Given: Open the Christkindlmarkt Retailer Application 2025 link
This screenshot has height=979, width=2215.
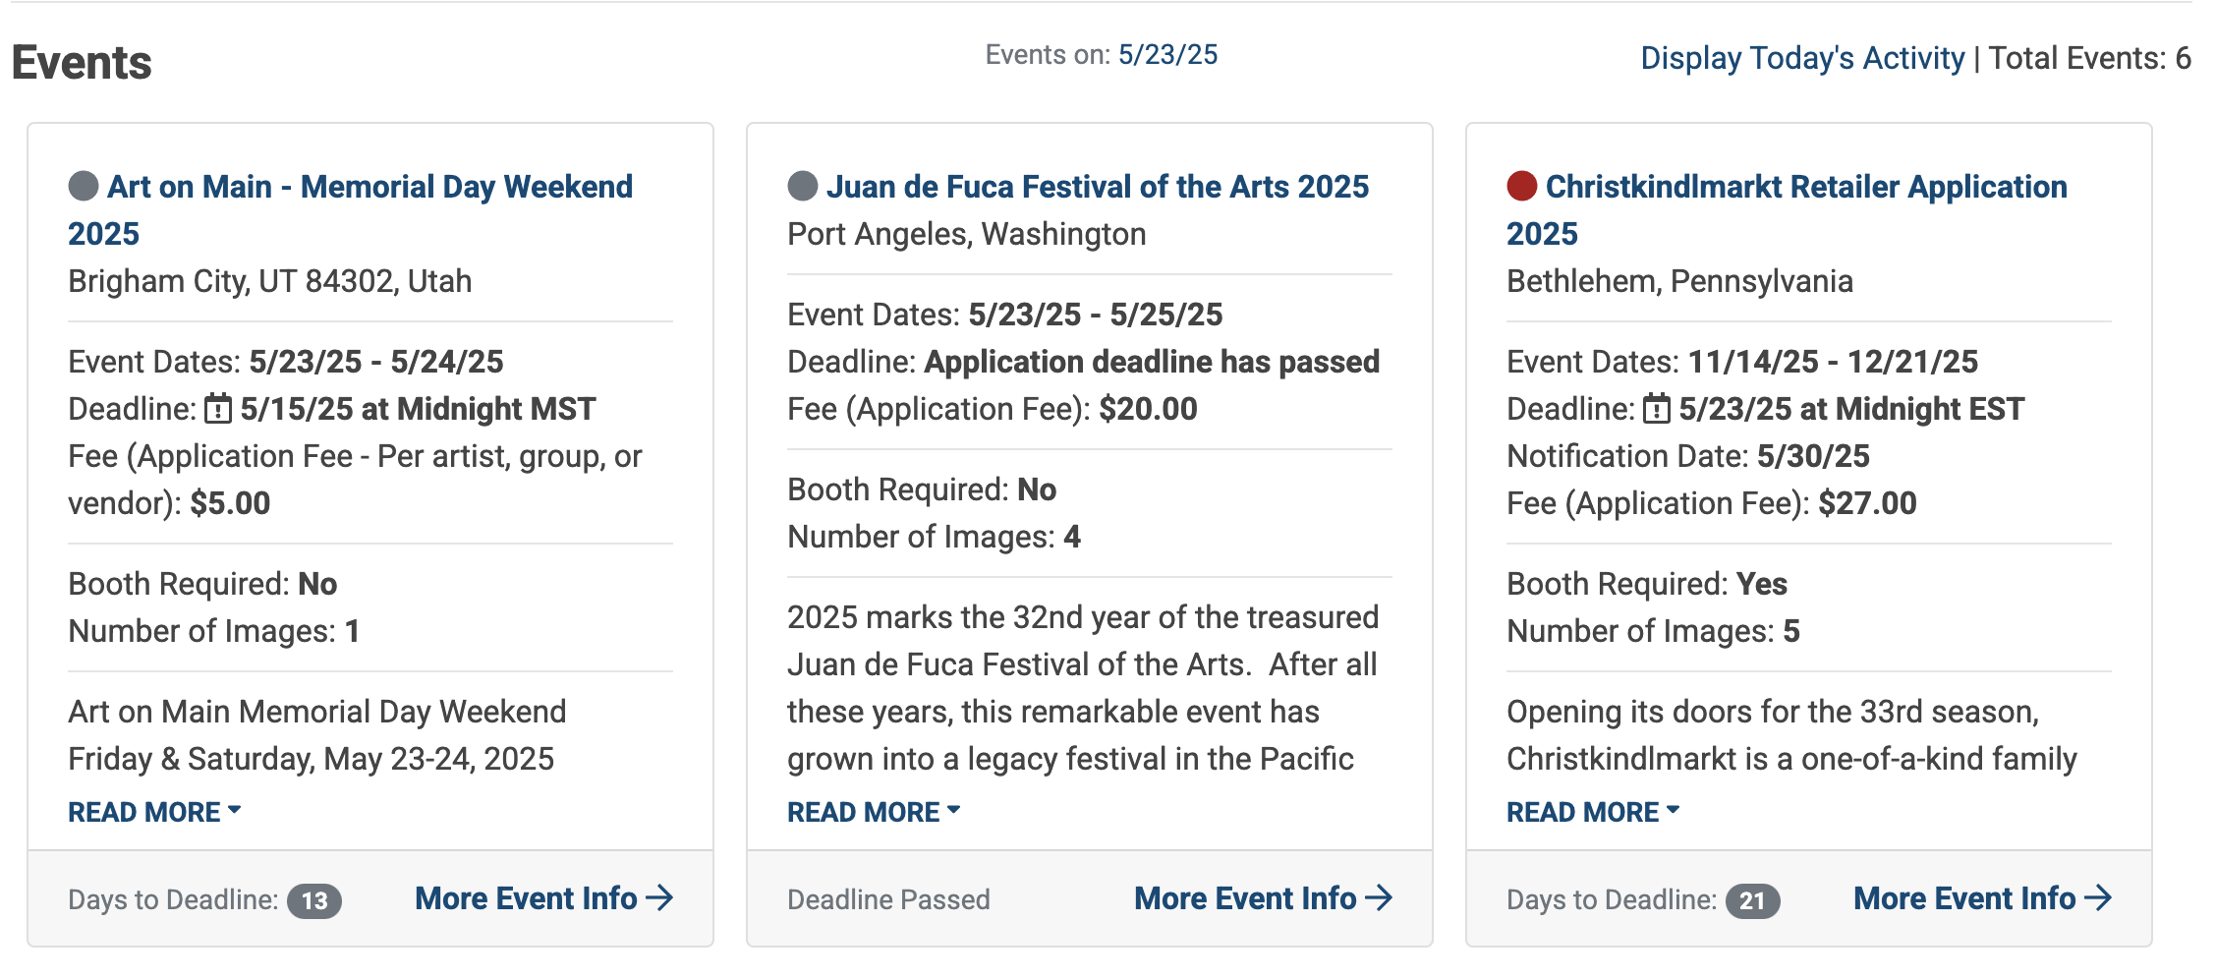Looking at the screenshot, I should [x=1806, y=187].
